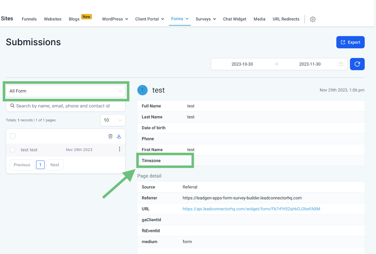The width and height of the screenshot is (376, 254).
Task: Open the Media tab
Action: [x=259, y=19]
